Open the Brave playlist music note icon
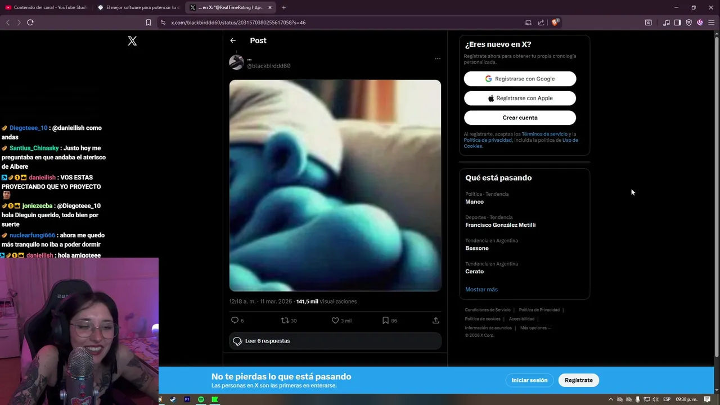This screenshot has height=405, width=720. click(x=667, y=22)
